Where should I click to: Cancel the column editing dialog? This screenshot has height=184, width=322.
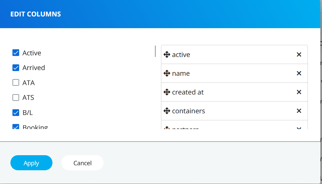coord(82,163)
